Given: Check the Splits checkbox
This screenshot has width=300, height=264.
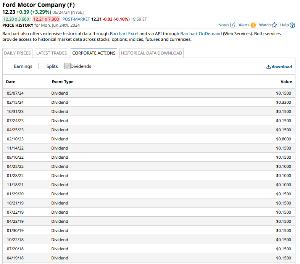Looking at the screenshot, I should [42, 66].
